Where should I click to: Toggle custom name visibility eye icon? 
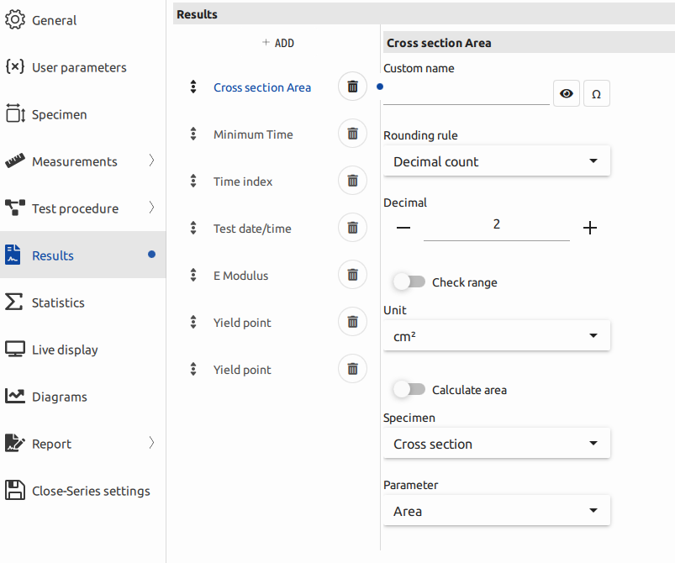567,94
